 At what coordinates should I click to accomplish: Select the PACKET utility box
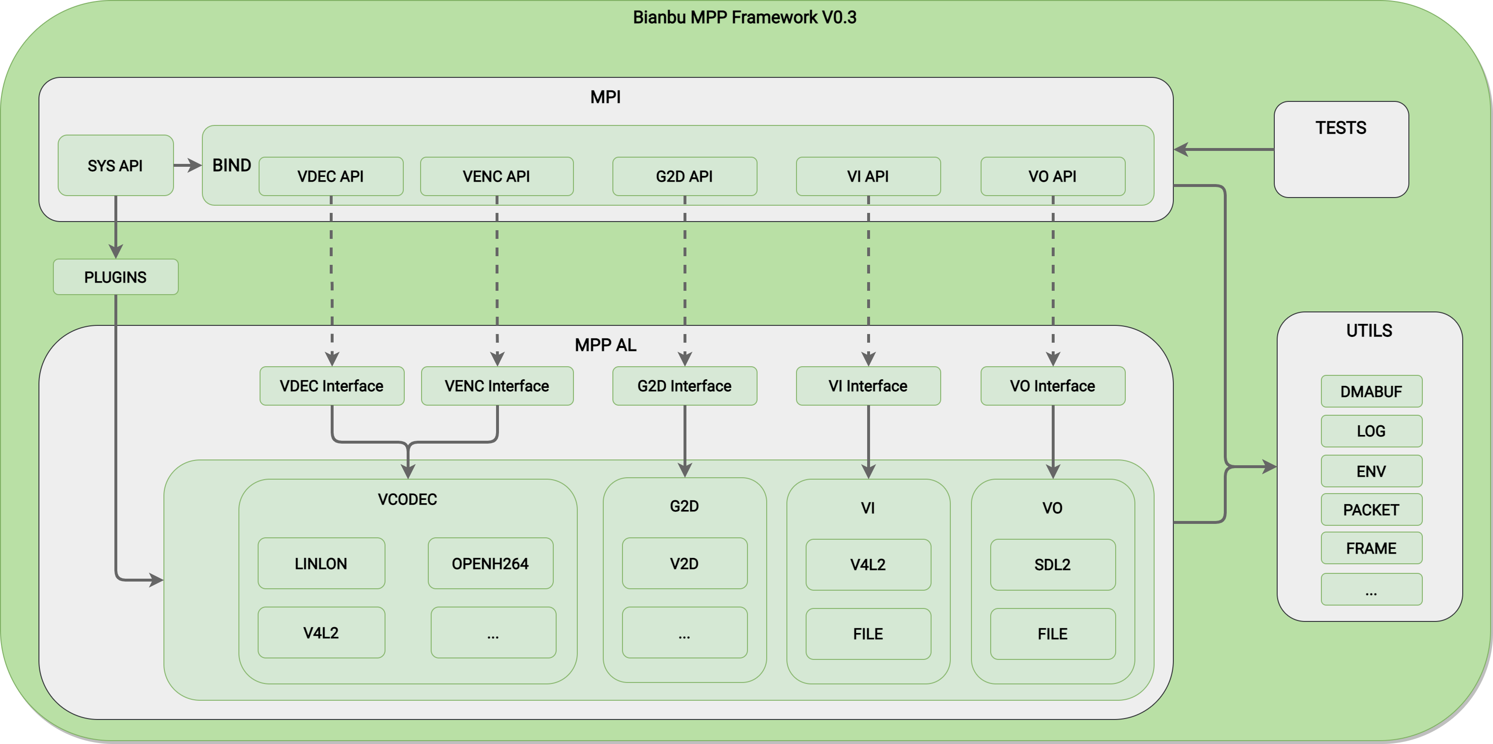click(1371, 510)
